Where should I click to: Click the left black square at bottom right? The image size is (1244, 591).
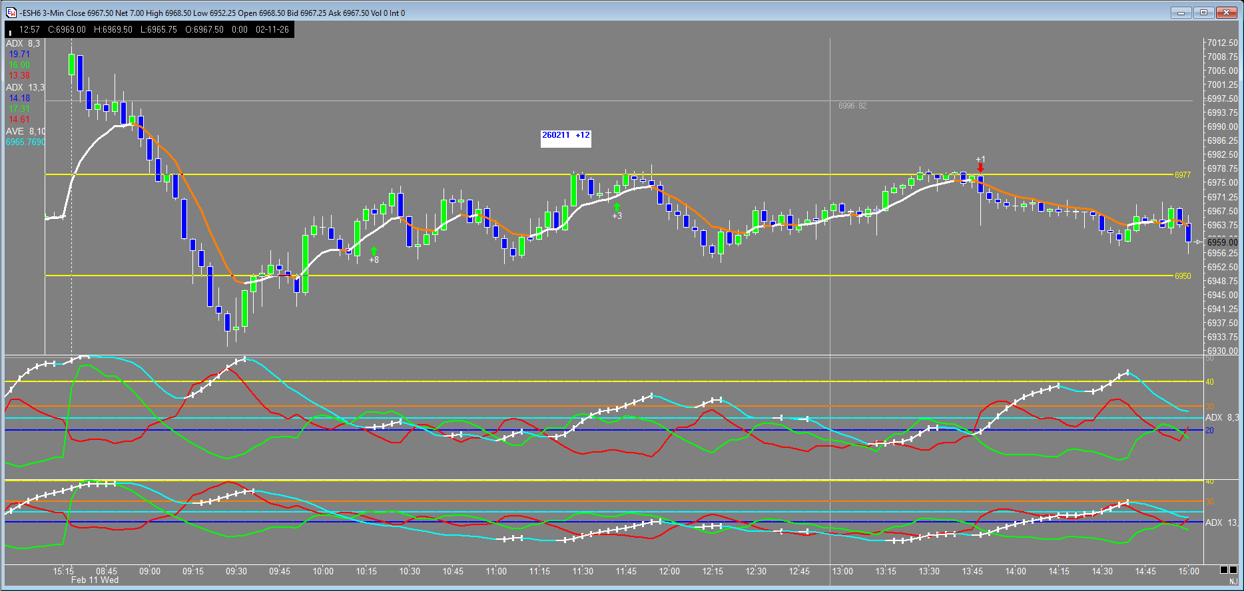pyautogui.click(x=1224, y=570)
